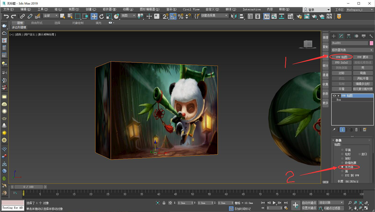Click the Redo arrow icon
This screenshot has width=375, height=212.
pos(14,16)
